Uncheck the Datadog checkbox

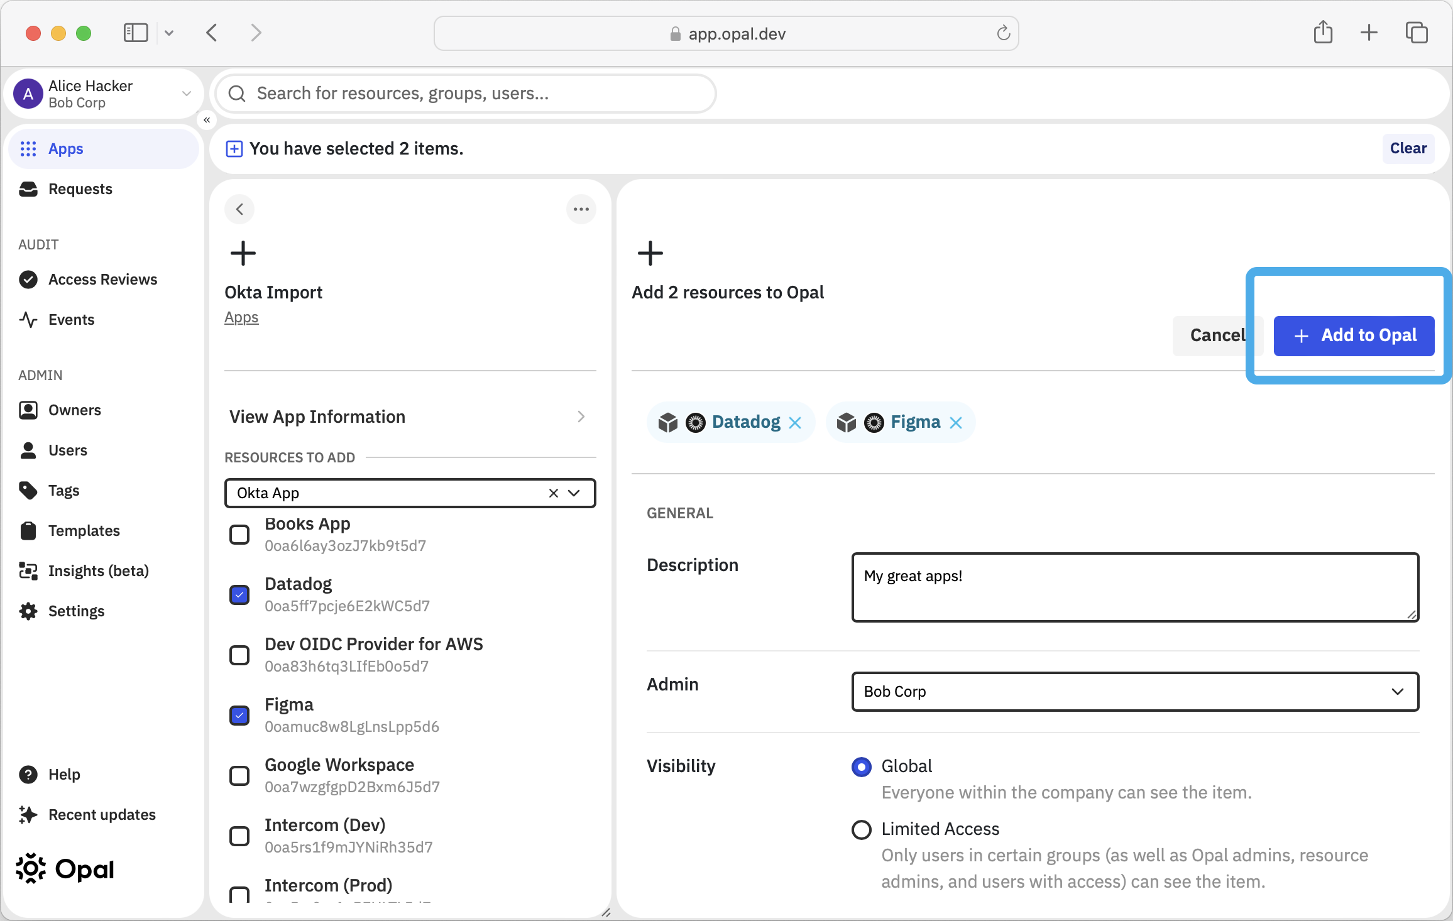[x=239, y=595]
